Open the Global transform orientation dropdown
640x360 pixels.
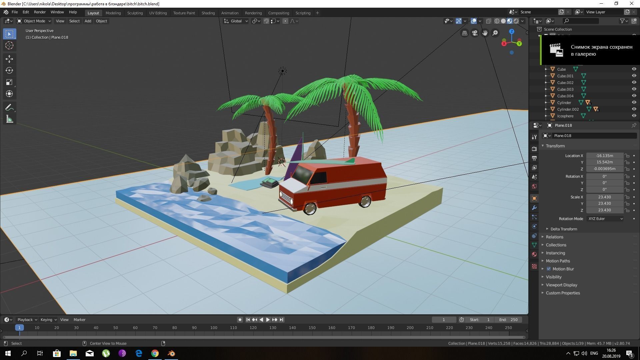(x=236, y=21)
